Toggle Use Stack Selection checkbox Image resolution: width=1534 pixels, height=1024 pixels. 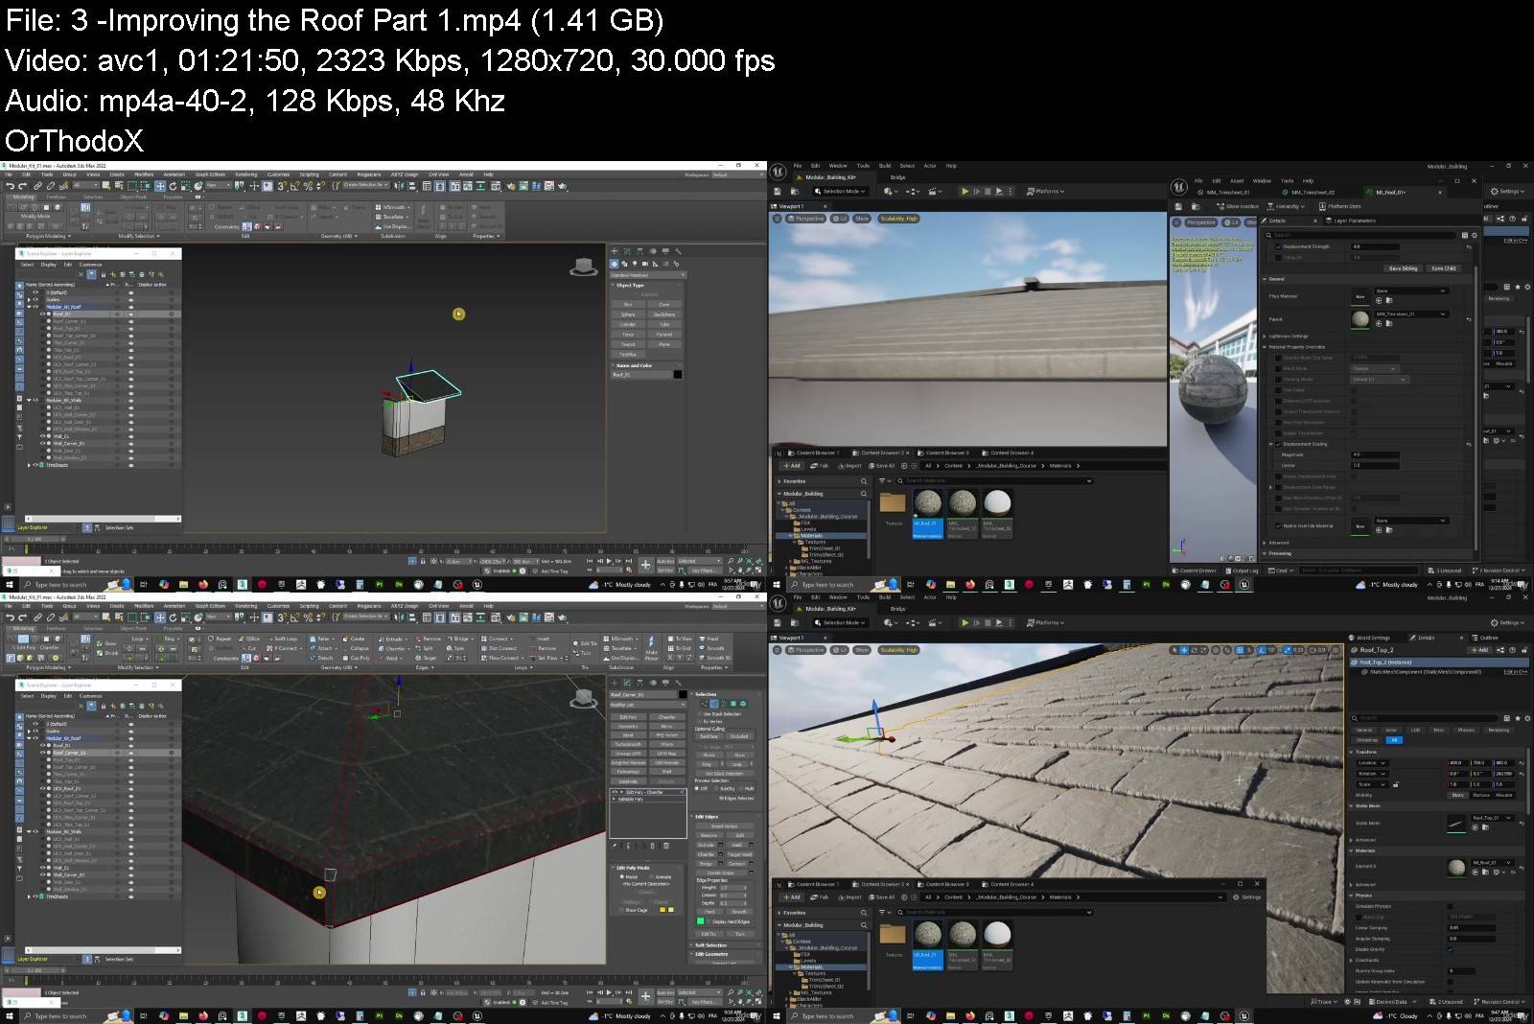(x=699, y=713)
